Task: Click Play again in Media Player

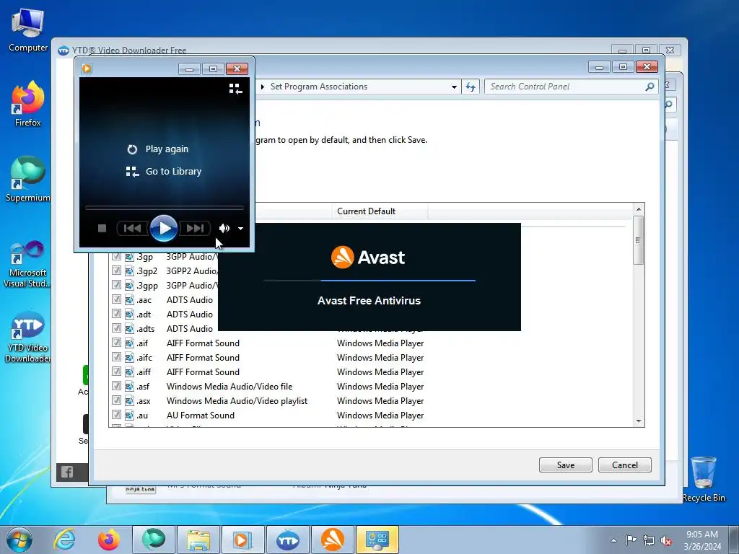Action: pyautogui.click(x=159, y=149)
